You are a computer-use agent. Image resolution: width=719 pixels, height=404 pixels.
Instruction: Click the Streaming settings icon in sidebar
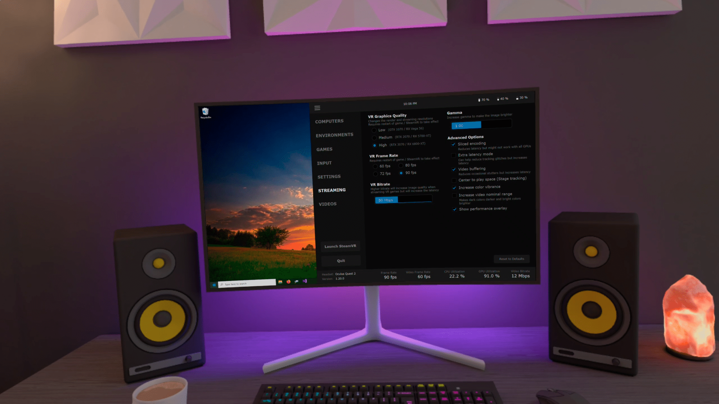(x=331, y=190)
